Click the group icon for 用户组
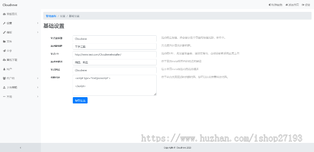 coord(4,78)
